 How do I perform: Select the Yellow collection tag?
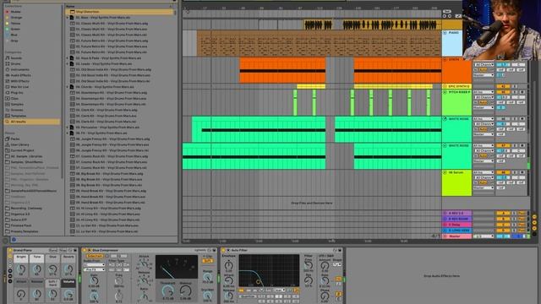tap(15, 23)
